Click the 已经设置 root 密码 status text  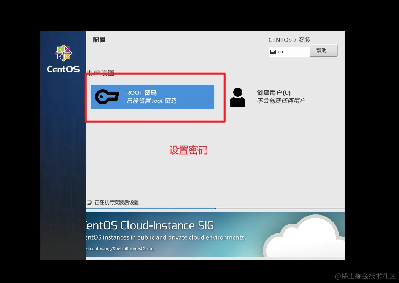tap(151, 101)
